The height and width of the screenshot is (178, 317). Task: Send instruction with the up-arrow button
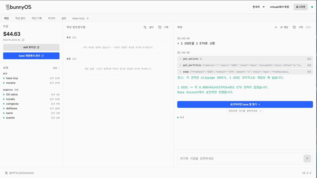(307, 158)
